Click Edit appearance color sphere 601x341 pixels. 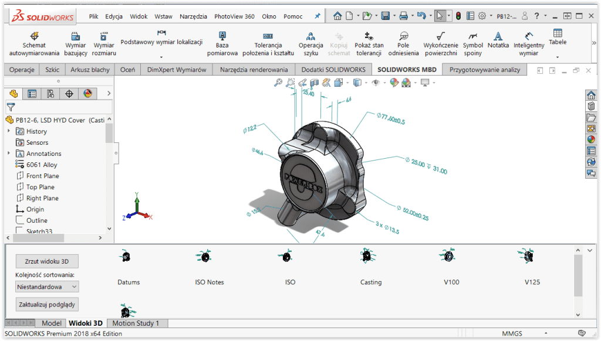point(394,82)
